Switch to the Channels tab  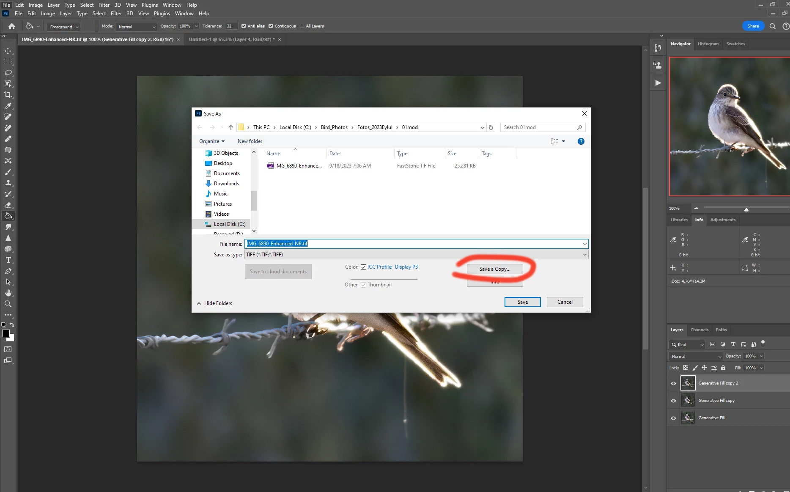point(699,330)
